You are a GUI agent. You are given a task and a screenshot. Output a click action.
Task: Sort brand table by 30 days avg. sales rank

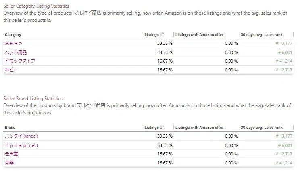click(x=262, y=128)
